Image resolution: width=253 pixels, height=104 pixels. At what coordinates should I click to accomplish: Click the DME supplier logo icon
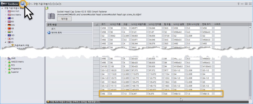pyautogui.click(x=9, y=58)
